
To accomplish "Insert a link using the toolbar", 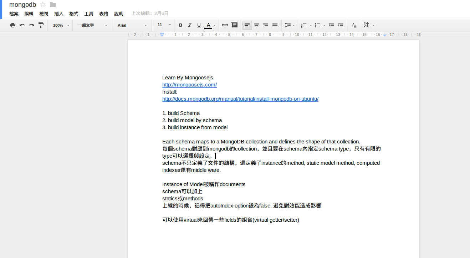I will coord(225,25).
